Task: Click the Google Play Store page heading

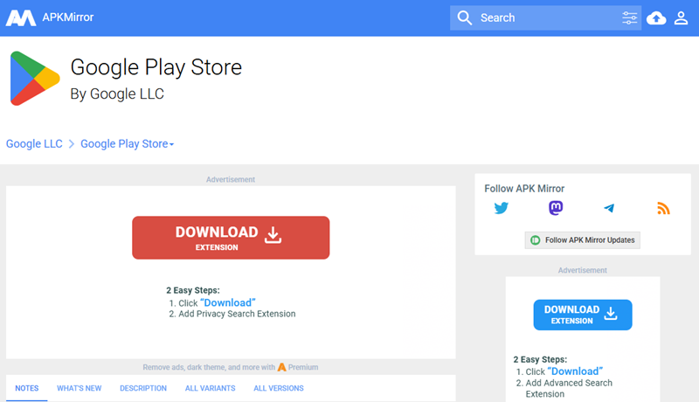Action: tap(156, 67)
